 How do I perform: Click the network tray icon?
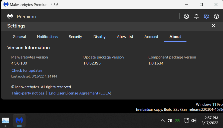pyautogui.click(x=186, y=120)
